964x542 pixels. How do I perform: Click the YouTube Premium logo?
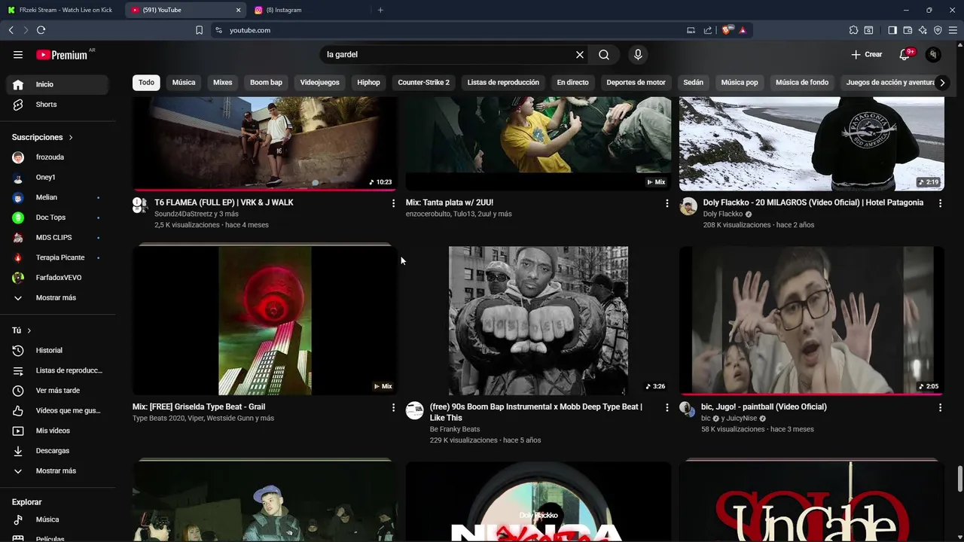(x=63, y=54)
